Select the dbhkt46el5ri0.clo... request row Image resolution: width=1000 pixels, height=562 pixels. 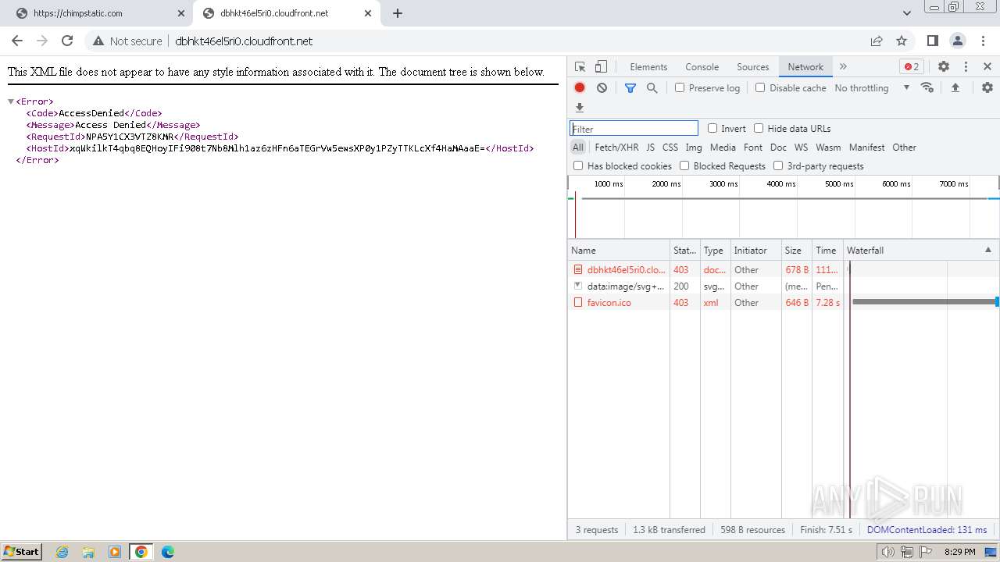tap(784, 270)
